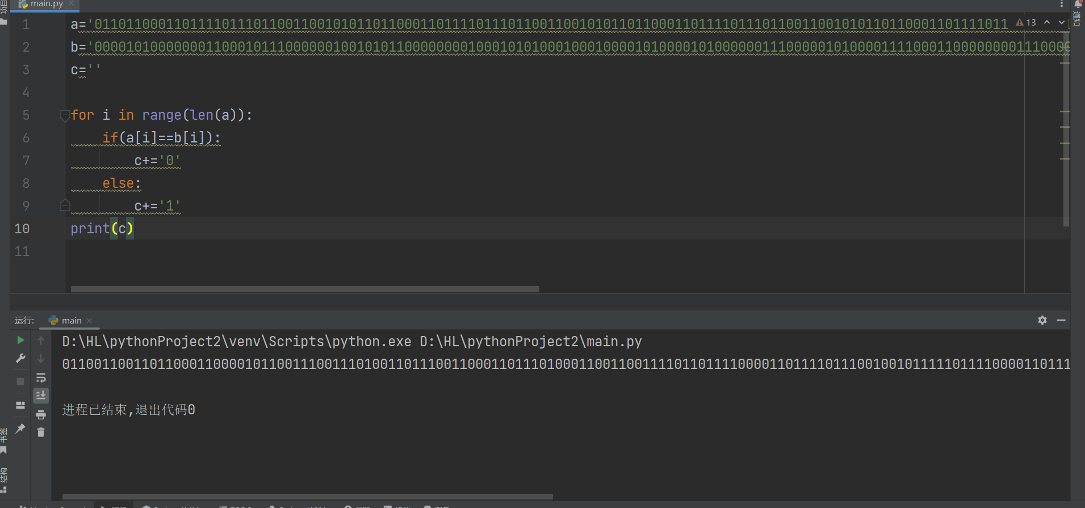Click the console horizontal scrollbar

pos(307,497)
